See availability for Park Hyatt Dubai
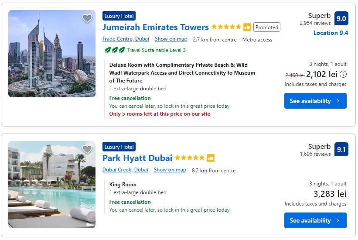358x240 pixels. pyautogui.click(x=315, y=220)
